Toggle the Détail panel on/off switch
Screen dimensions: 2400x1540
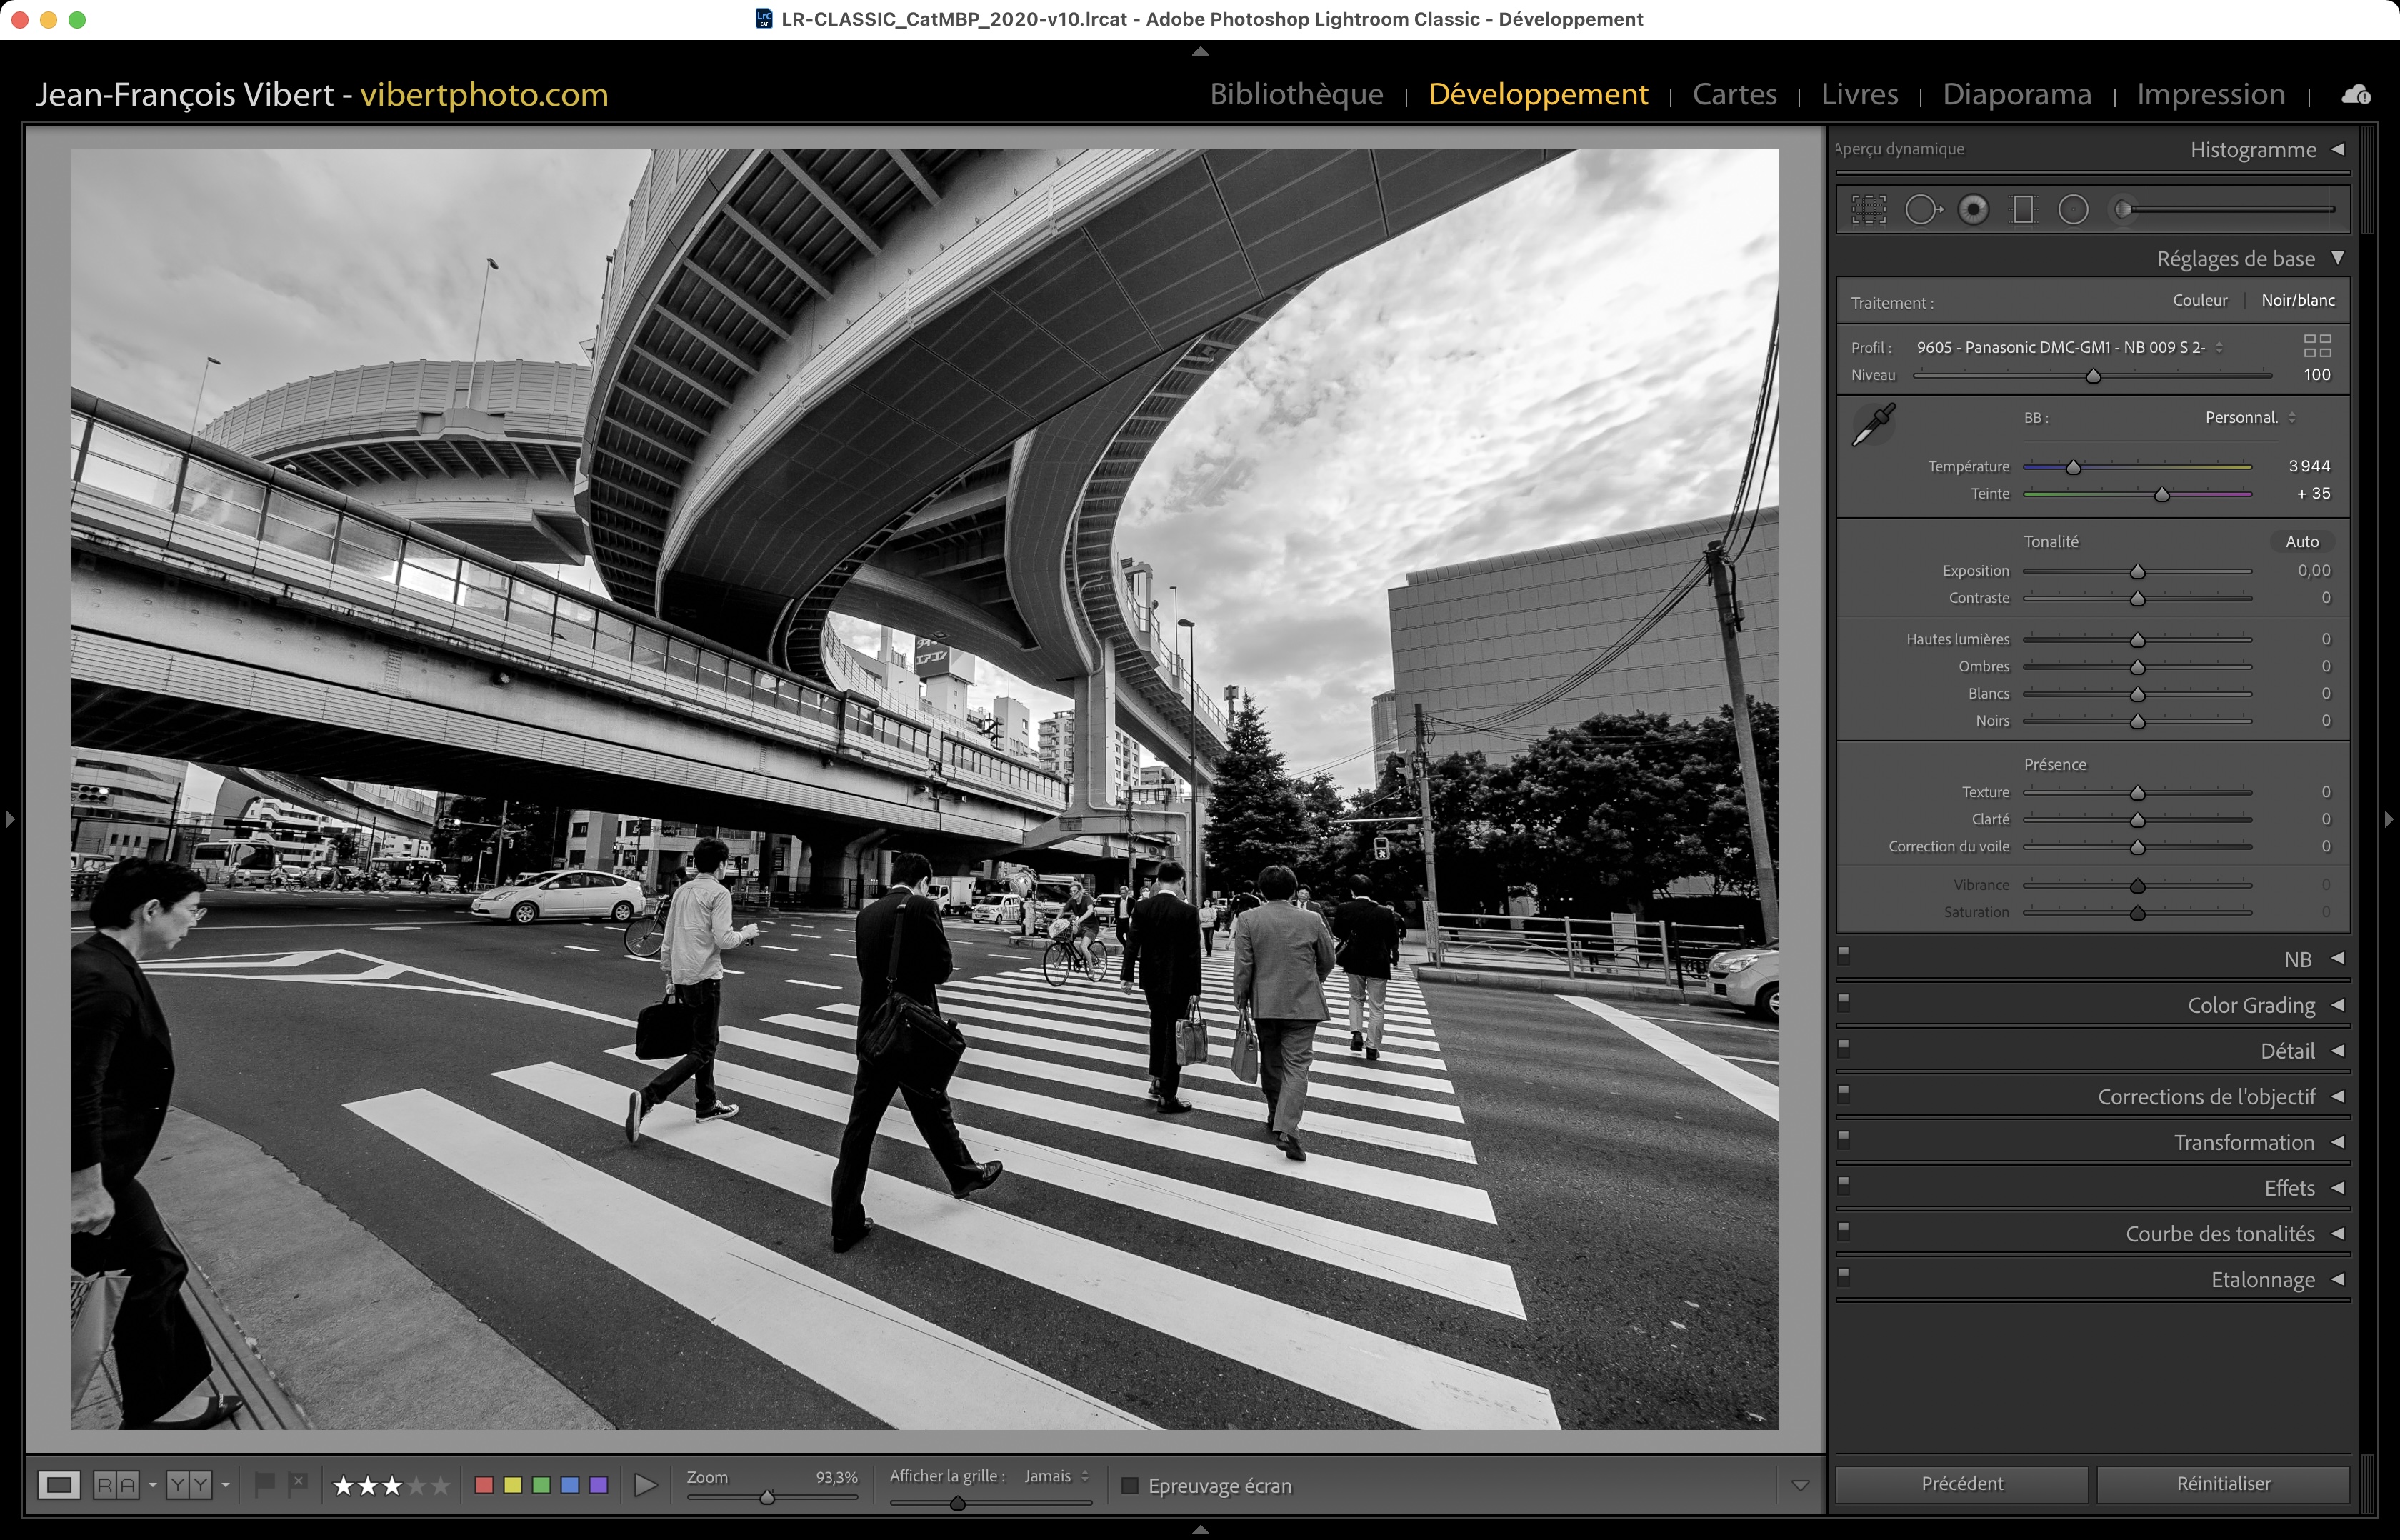(1844, 1047)
